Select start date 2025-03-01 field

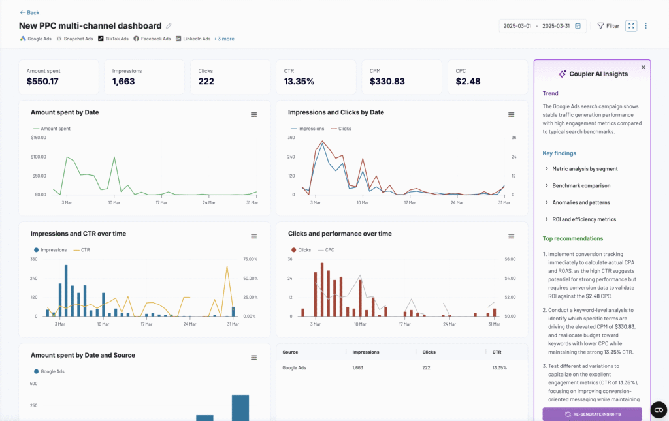(517, 26)
